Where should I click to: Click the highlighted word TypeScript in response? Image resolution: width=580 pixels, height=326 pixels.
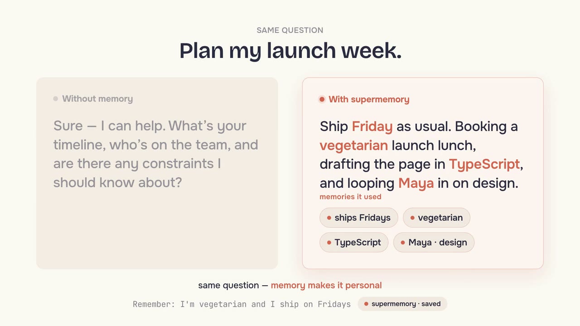tap(484, 164)
